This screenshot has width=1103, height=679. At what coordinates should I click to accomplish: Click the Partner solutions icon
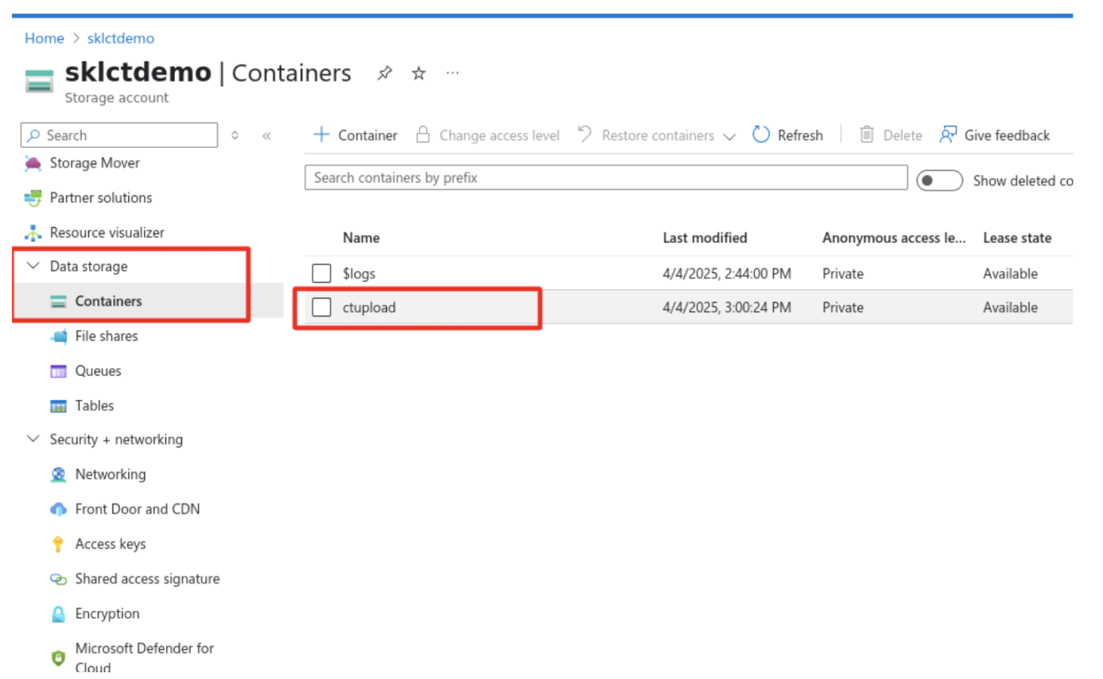(33, 198)
